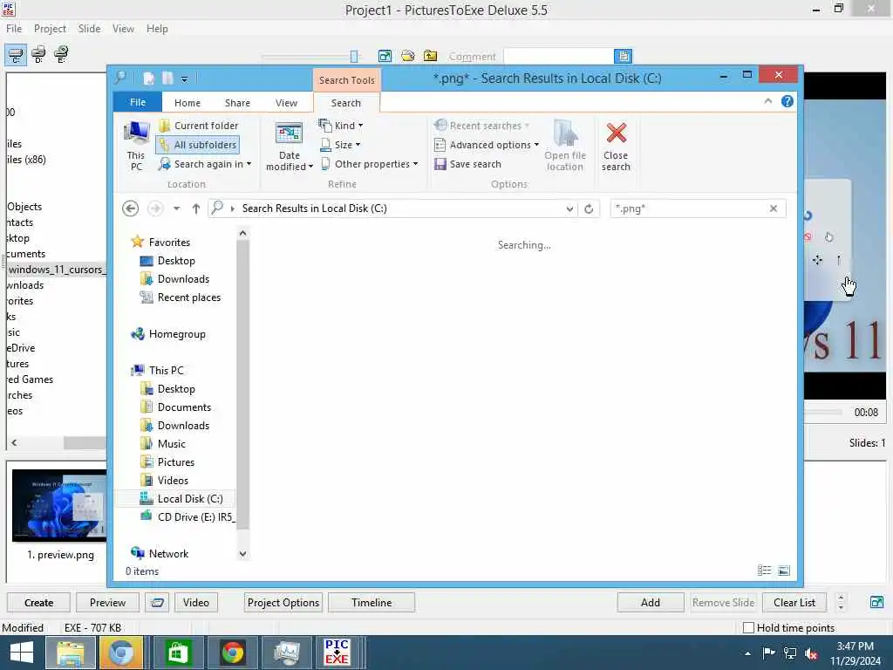The width and height of the screenshot is (893, 670).
Task: Open the Project menu in PicturesToExe
Action: click(50, 29)
